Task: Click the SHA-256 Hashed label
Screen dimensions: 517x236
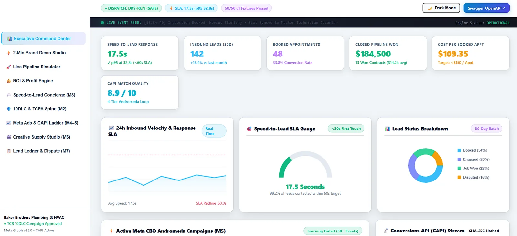Action: (484, 231)
